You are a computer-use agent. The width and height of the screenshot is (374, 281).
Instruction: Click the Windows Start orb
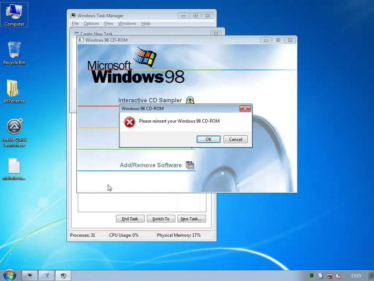[x=9, y=275]
